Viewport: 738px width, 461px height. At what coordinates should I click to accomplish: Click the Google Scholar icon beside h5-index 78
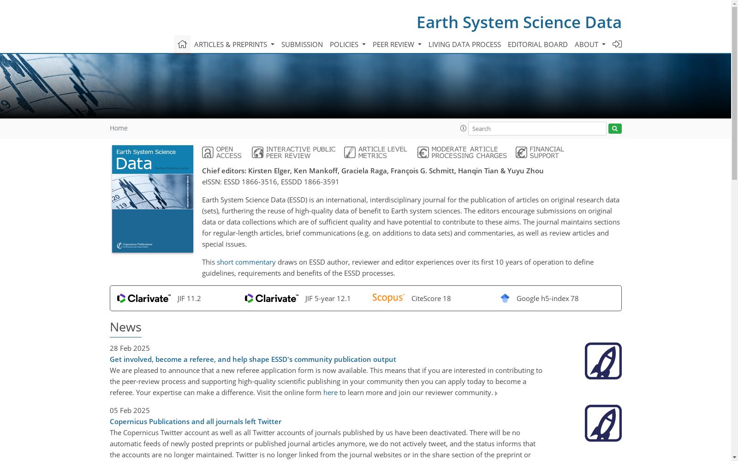point(505,298)
